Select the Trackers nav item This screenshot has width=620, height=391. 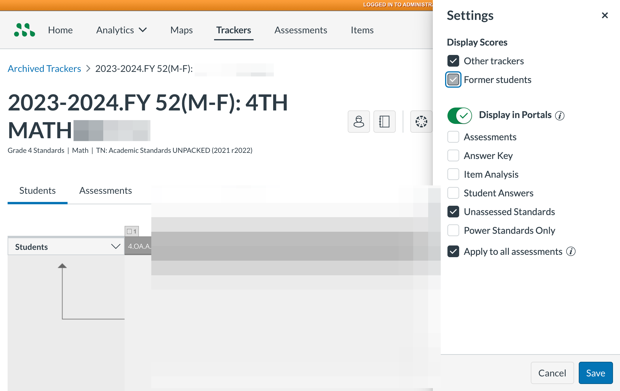(x=234, y=30)
